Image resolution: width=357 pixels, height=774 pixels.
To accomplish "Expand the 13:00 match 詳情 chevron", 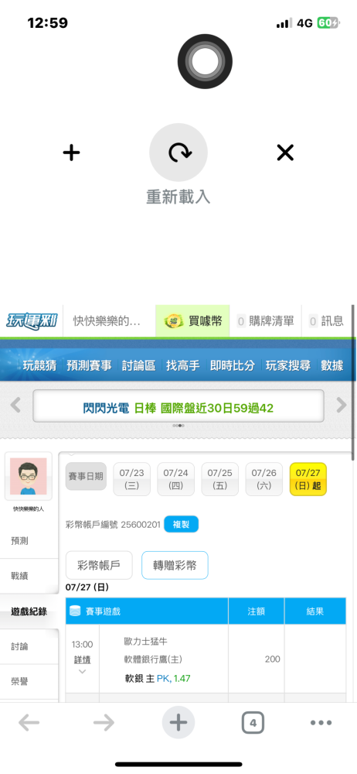I will click(83, 671).
